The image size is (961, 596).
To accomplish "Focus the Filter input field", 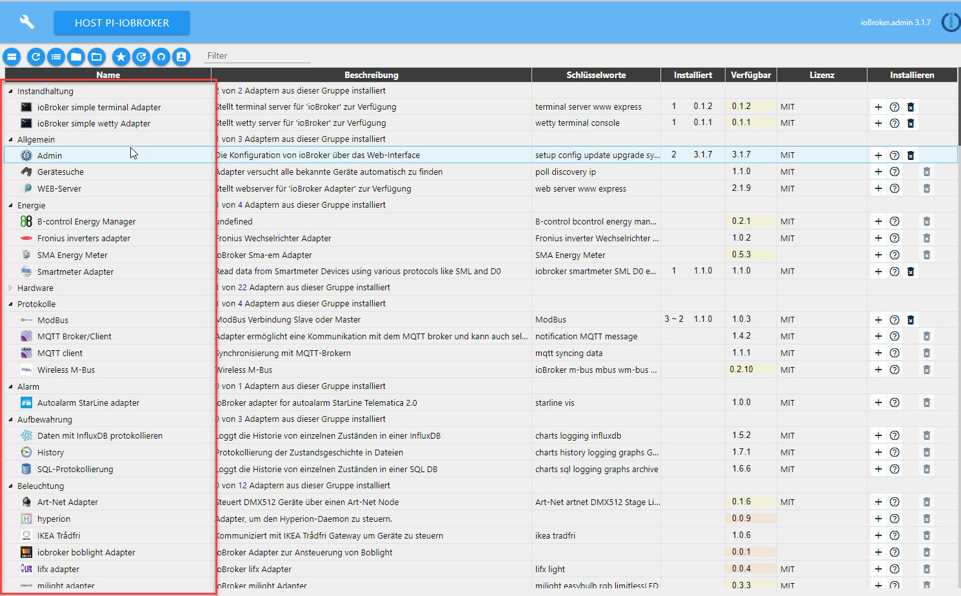I will point(257,55).
